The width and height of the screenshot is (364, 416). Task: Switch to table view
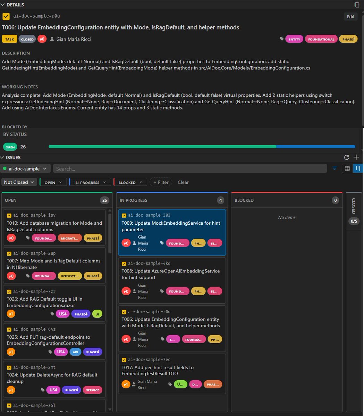pos(347,168)
